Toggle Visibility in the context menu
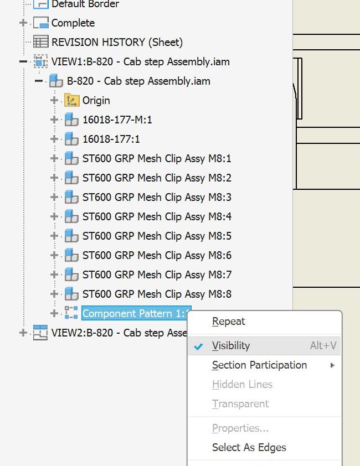This screenshot has height=466, width=360. [x=231, y=346]
